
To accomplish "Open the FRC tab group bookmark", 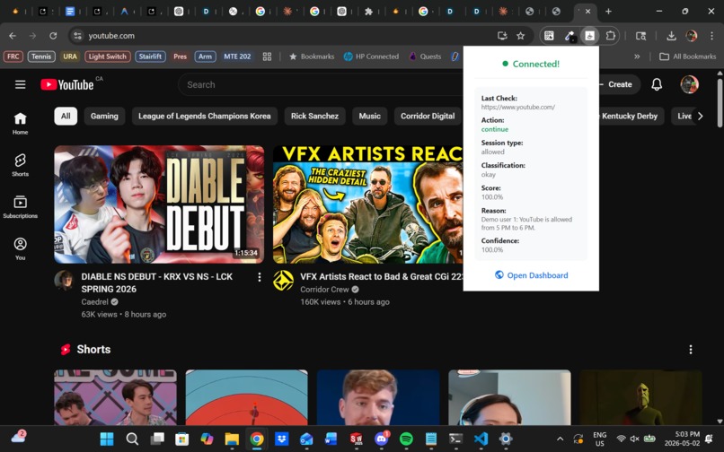I will (13, 56).
